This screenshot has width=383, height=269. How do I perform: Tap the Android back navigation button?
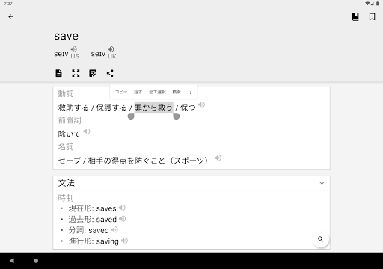(x=12, y=261)
